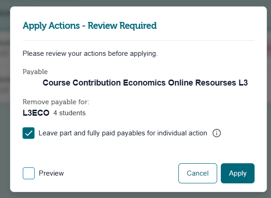This screenshot has height=198, width=271.
Task: Click the 'Review Required' part of the heading
Action: click(x=122, y=26)
